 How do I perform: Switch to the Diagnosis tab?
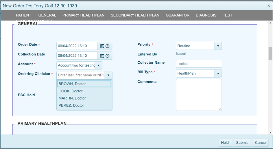206,15
